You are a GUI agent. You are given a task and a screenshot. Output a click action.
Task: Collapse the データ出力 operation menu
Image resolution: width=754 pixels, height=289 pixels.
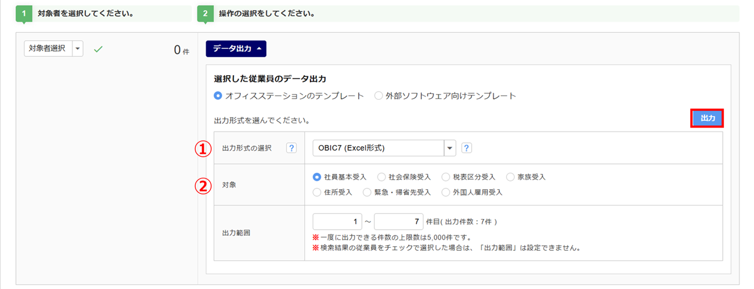pyautogui.click(x=236, y=49)
